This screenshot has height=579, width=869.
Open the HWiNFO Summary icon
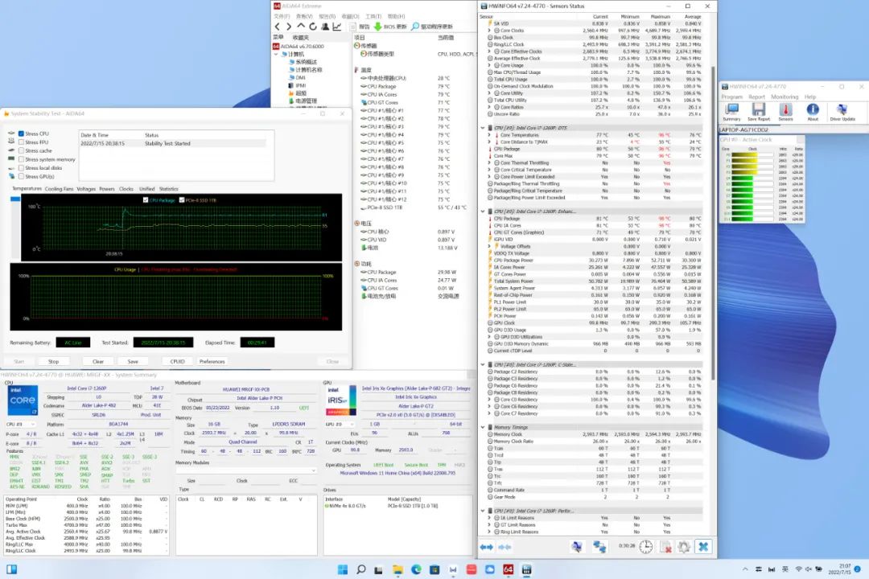pos(731,111)
